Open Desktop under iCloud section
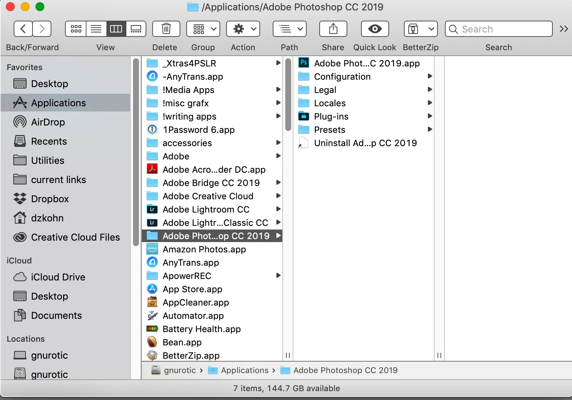The image size is (572, 400). [x=66, y=296]
